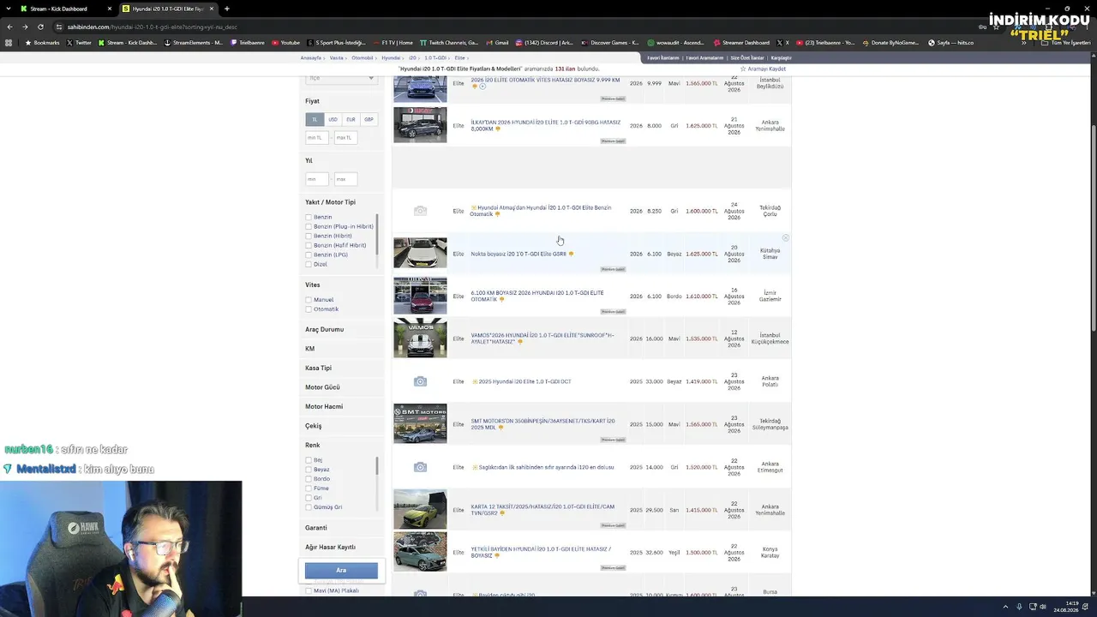This screenshot has height=617, width=1097.
Task: Enable the Bordo color filter
Action: 309,479
